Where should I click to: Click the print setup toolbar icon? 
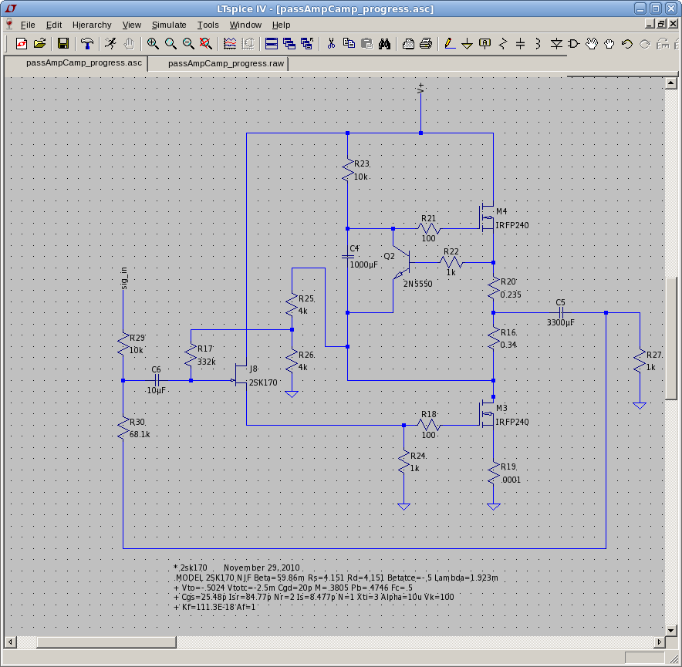(408, 43)
